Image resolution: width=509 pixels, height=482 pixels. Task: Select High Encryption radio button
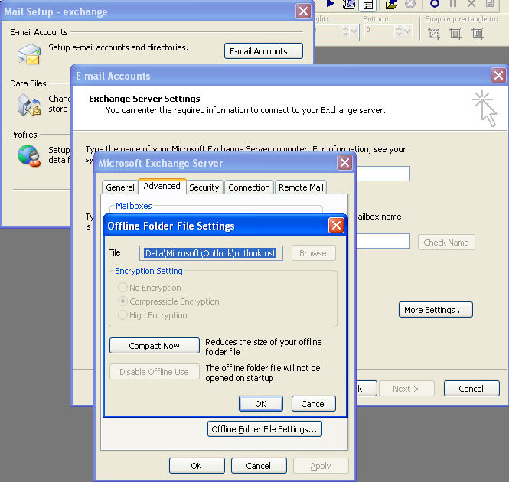(122, 315)
